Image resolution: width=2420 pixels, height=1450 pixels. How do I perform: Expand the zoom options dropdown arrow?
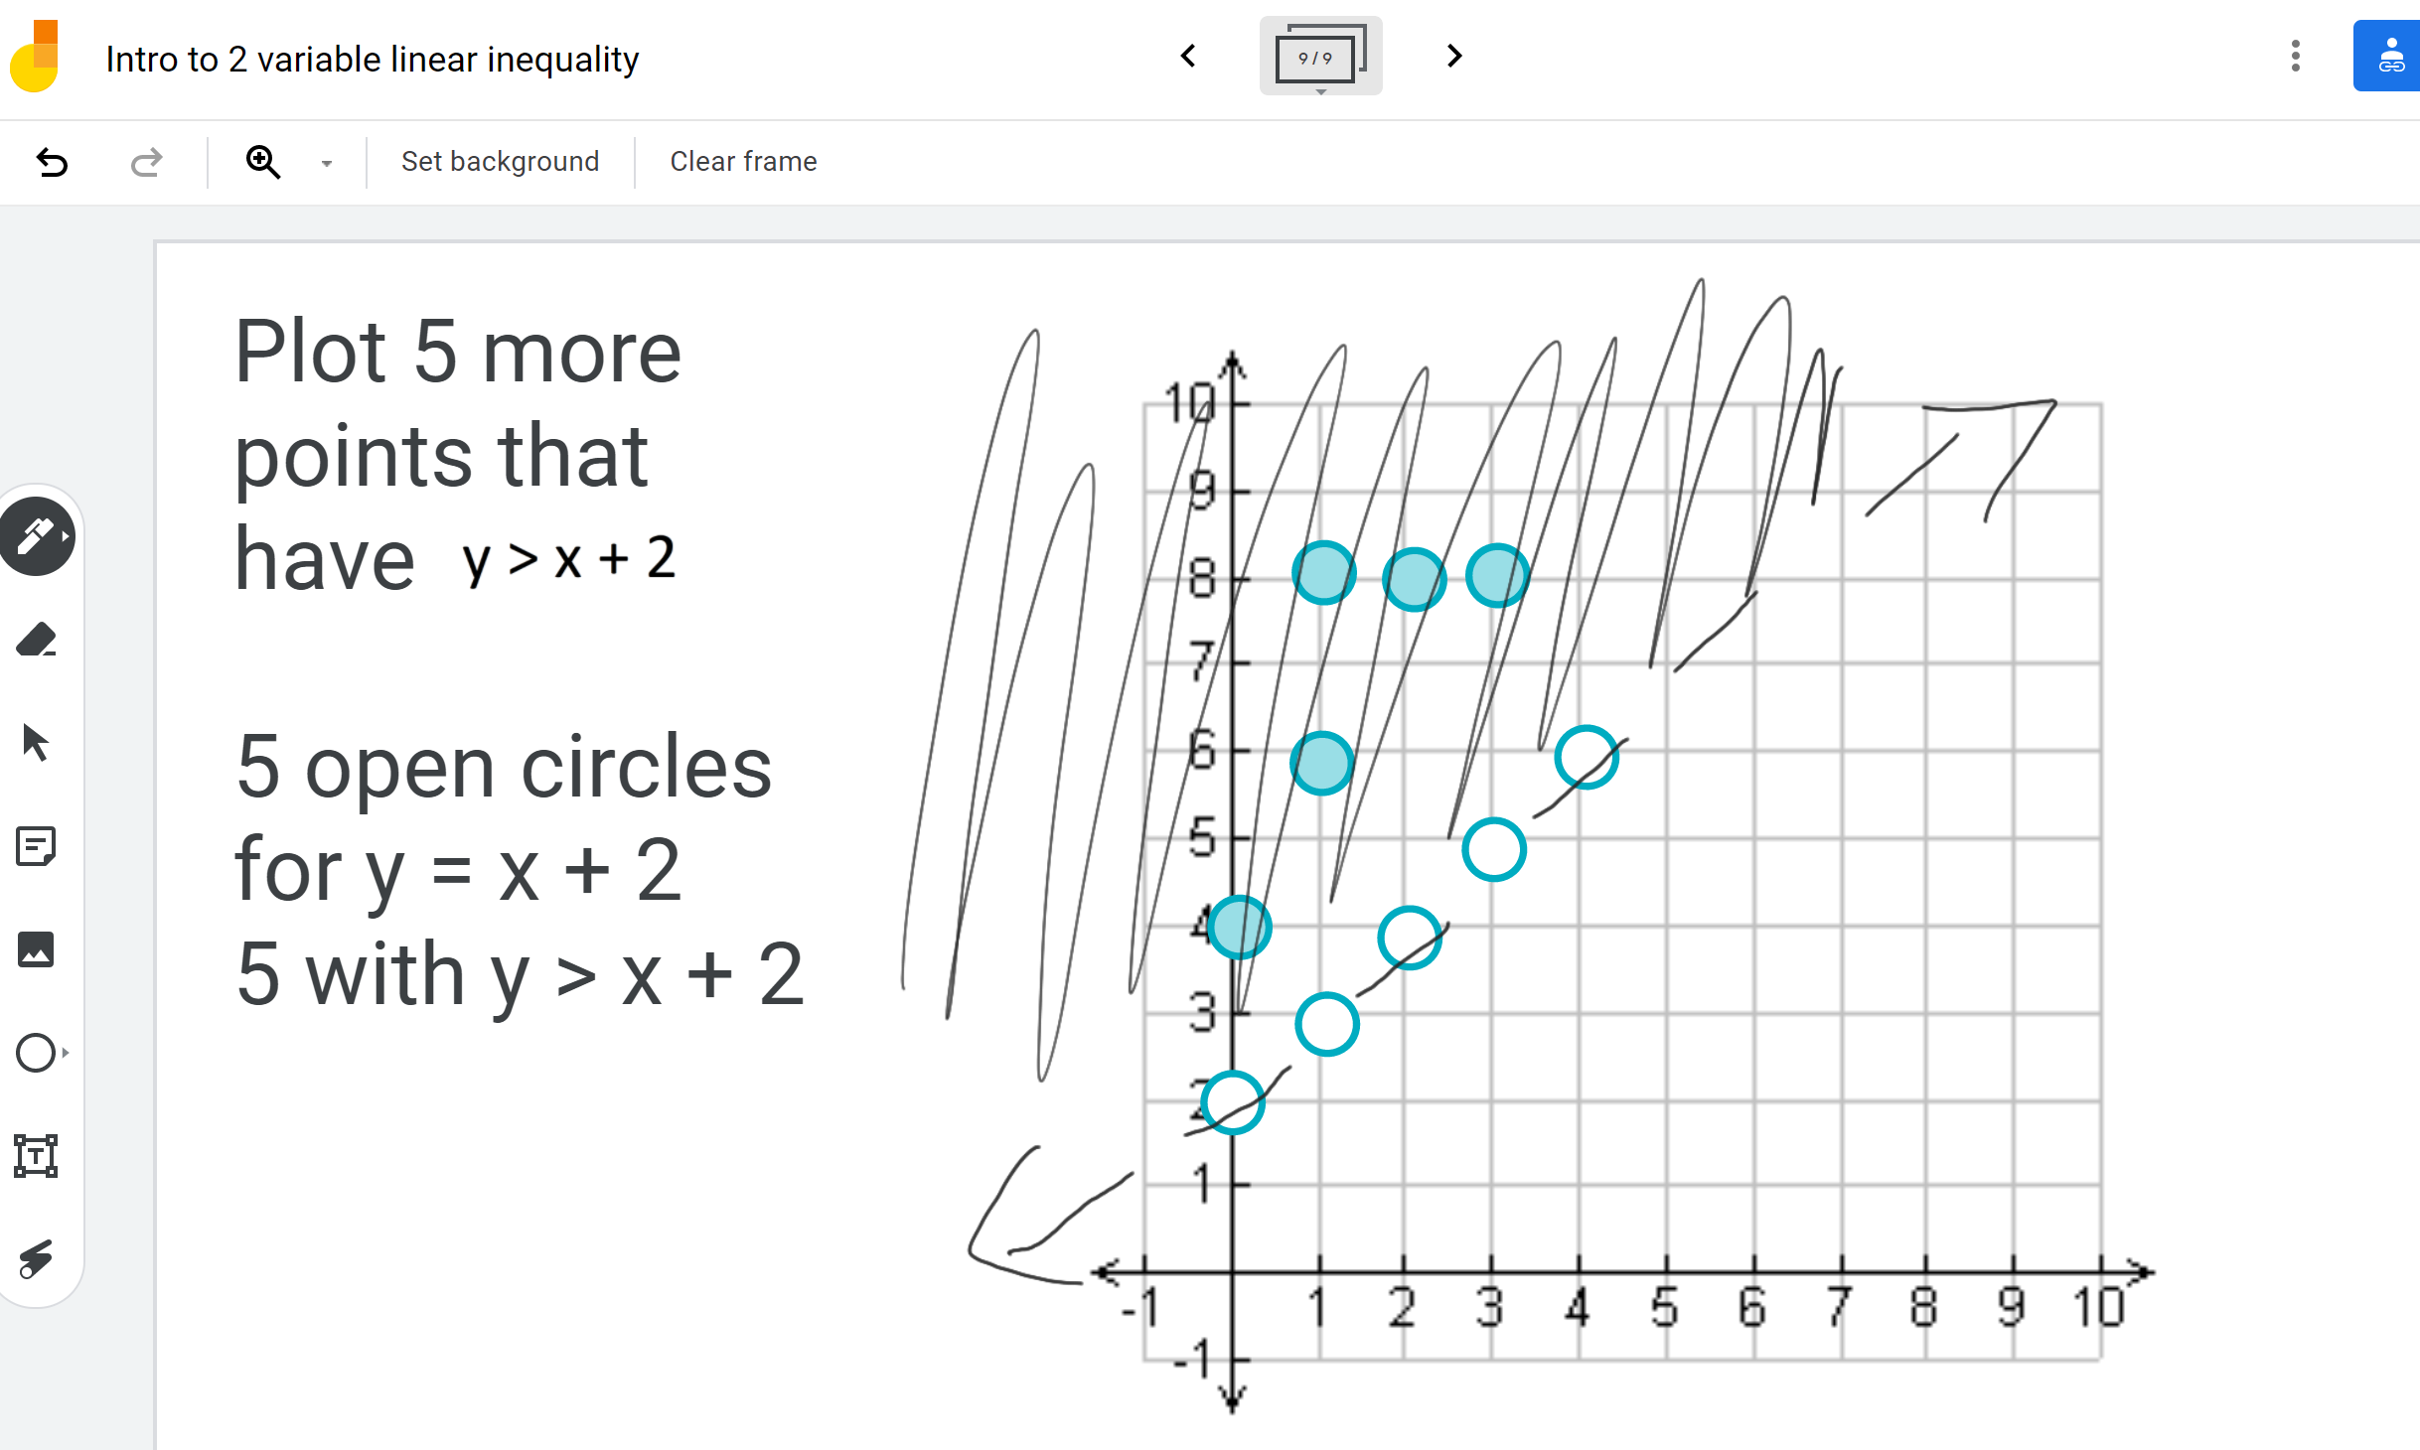pos(326,162)
